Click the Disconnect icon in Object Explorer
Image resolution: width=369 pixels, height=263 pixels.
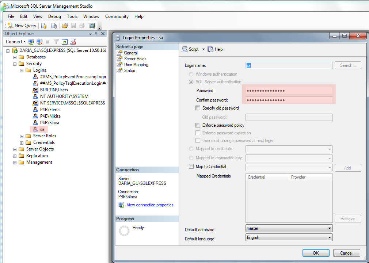(39, 42)
